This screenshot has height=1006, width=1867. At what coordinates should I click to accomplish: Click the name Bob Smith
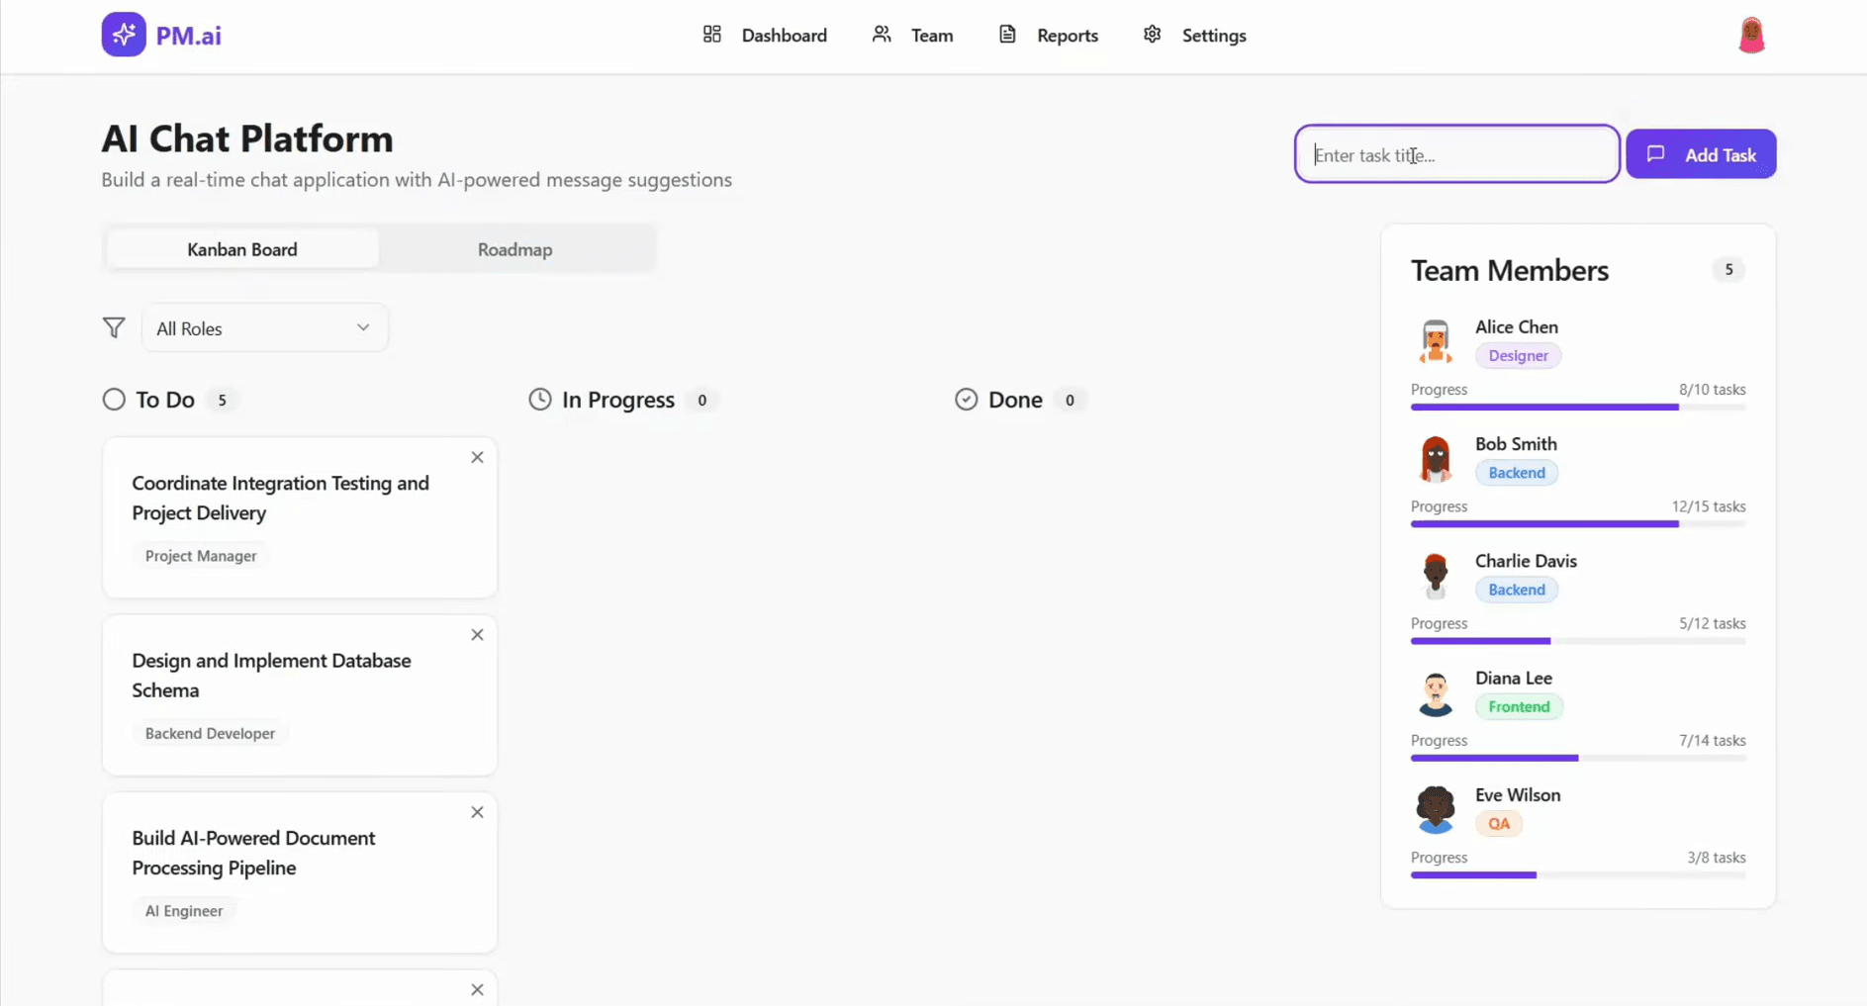1516,444
